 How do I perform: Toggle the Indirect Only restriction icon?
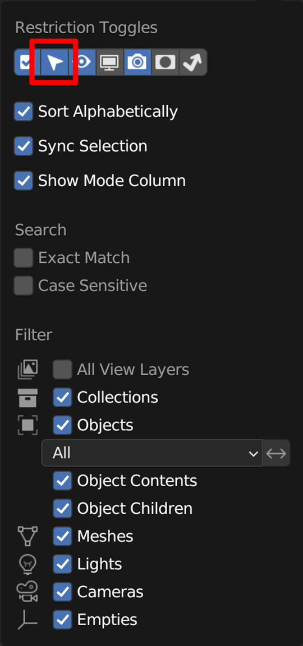(x=193, y=62)
